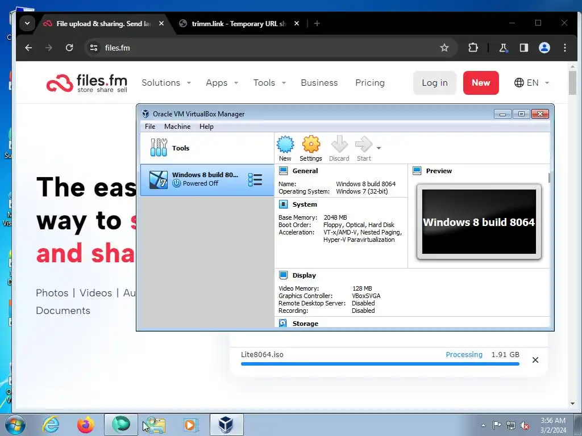This screenshot has width=582, height=436.
Task: Open VirtualBox Settings gear icon
Action: coord(311,148)
